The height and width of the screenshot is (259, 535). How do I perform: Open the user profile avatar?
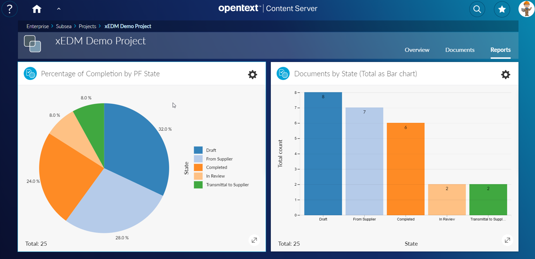click(526, 9)
